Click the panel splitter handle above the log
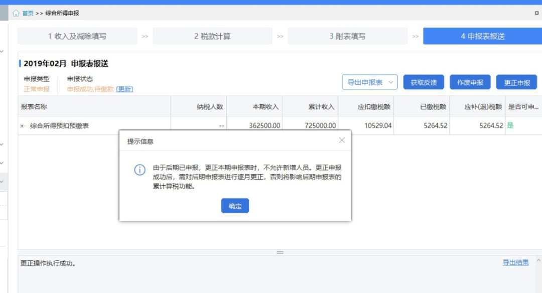Viewport: 542px width, 293px height. 280,252
